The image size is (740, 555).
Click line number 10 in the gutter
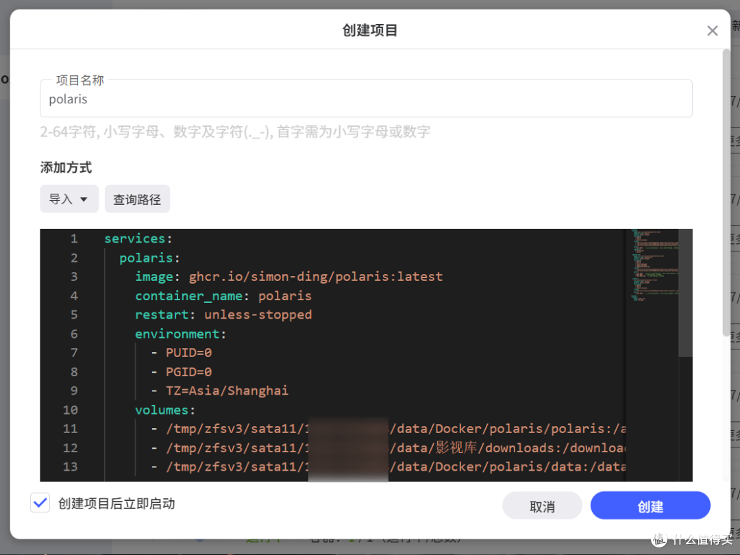[71, 410]
